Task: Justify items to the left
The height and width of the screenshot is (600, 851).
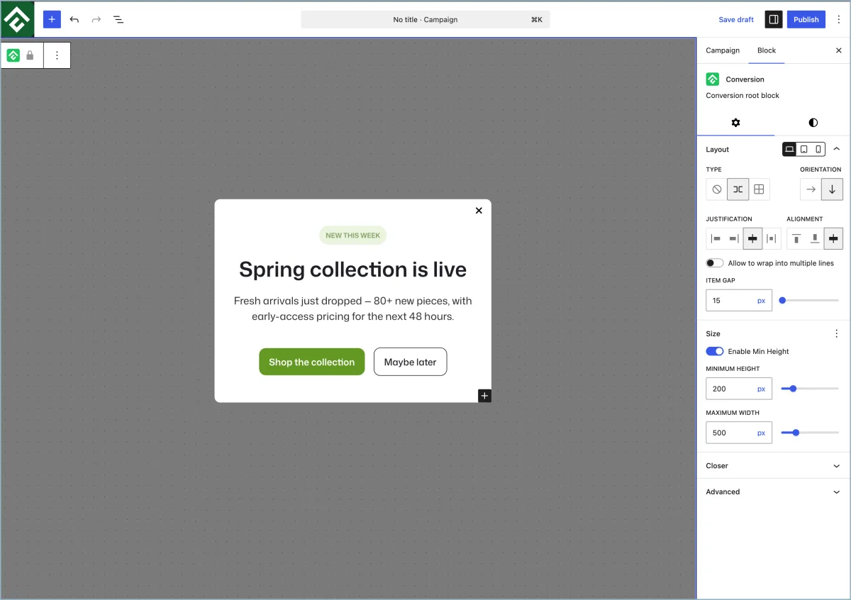Action: [x=716, y=239]
